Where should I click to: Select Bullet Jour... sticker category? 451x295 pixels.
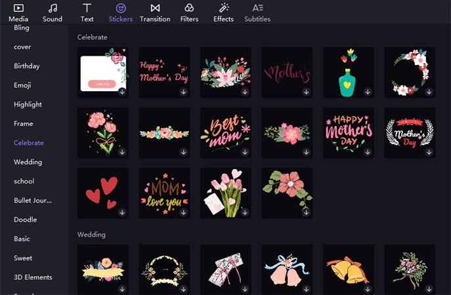pyautogui.click(x=33, y=201)
